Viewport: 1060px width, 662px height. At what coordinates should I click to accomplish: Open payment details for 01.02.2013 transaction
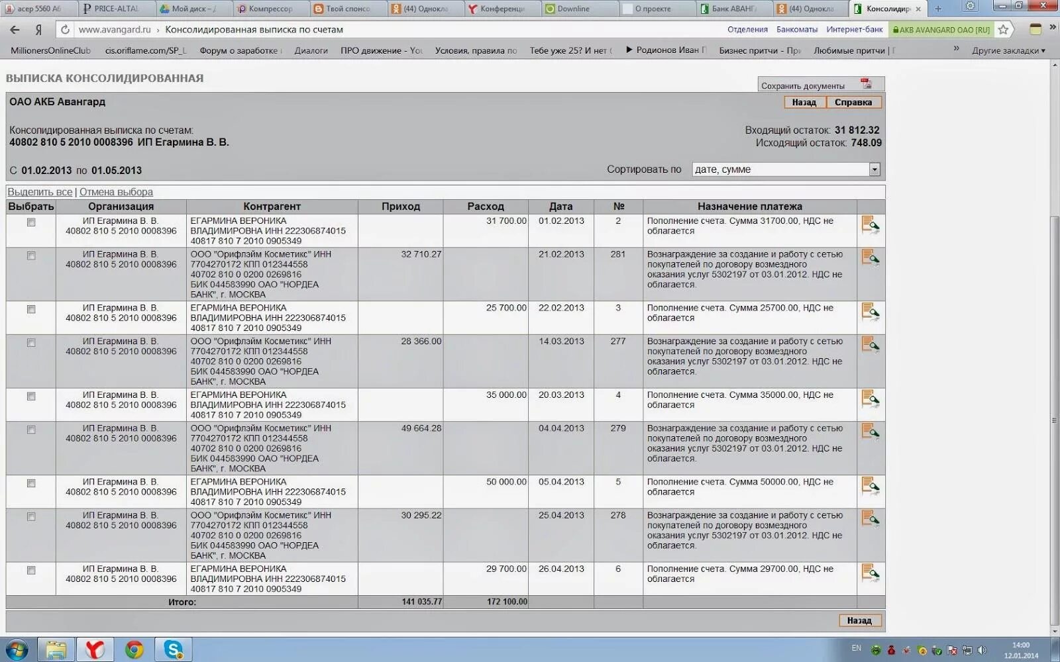[x=870, y=225]
